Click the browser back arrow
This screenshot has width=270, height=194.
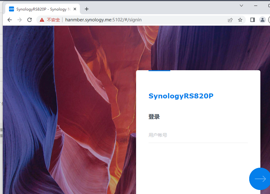pyautogui.click(x=10, y=20)
